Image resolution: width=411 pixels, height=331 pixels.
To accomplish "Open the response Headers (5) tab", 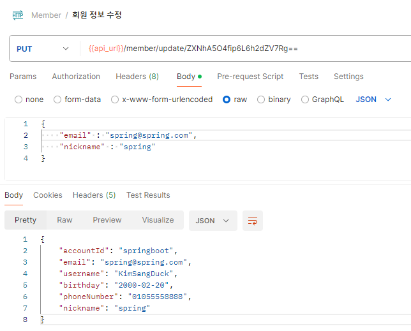I will (x=94, y=195).
